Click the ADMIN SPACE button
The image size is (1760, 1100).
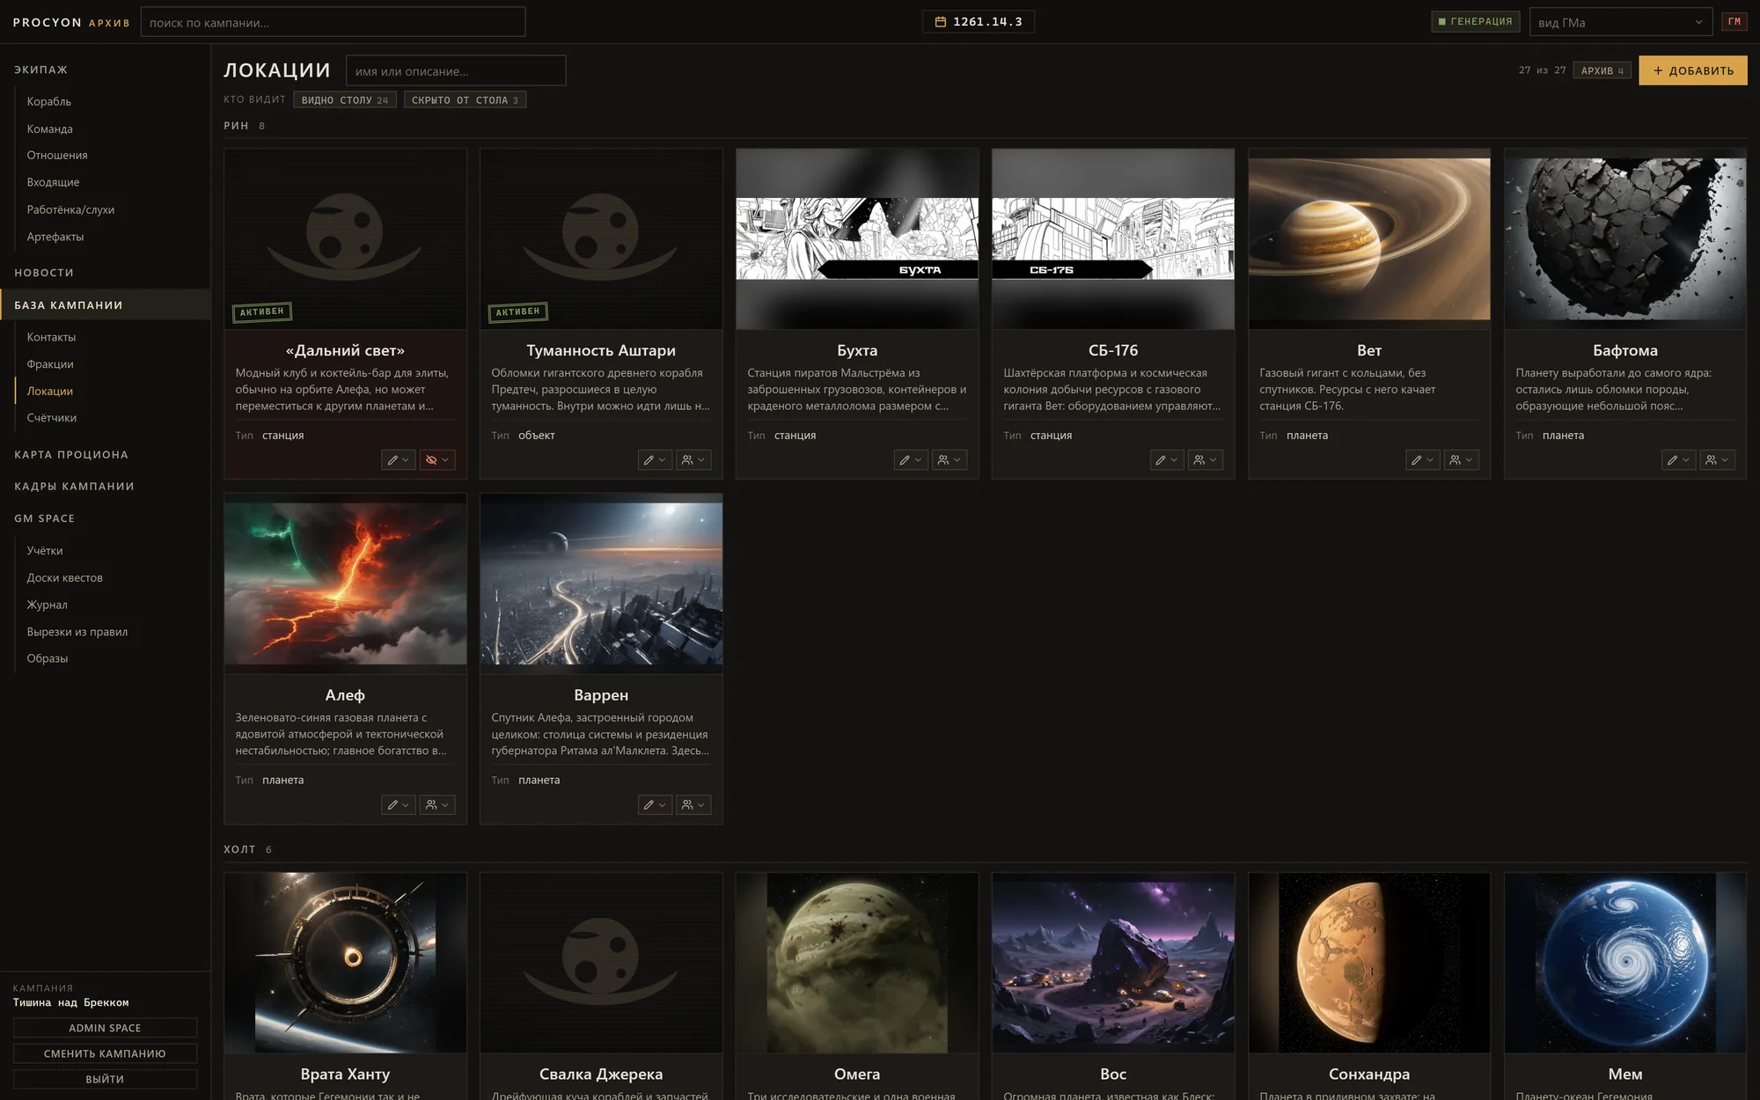(x=105, y=1029)
